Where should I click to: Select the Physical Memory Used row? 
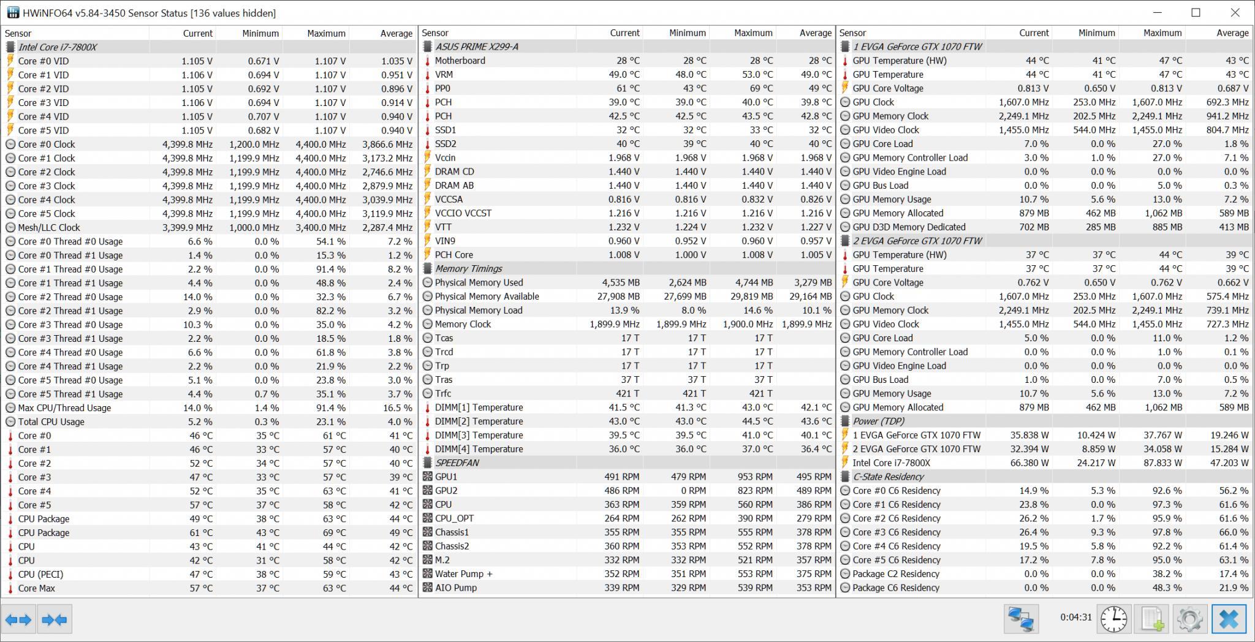click(627, 282)
